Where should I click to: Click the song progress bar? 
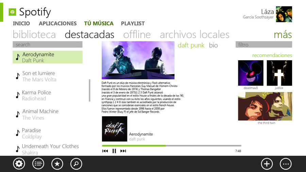click(x=172, y=146)
